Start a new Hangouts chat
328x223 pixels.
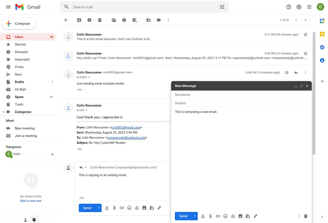52,154
